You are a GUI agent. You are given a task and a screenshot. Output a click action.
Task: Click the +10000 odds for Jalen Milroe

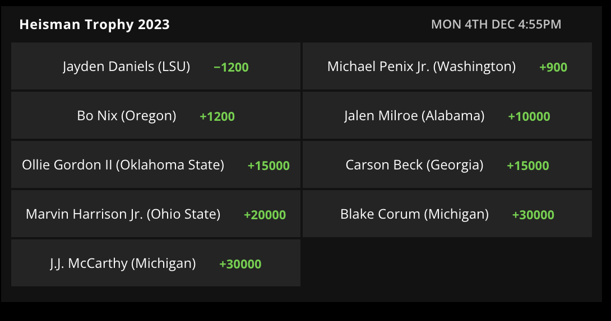point(529,117)
